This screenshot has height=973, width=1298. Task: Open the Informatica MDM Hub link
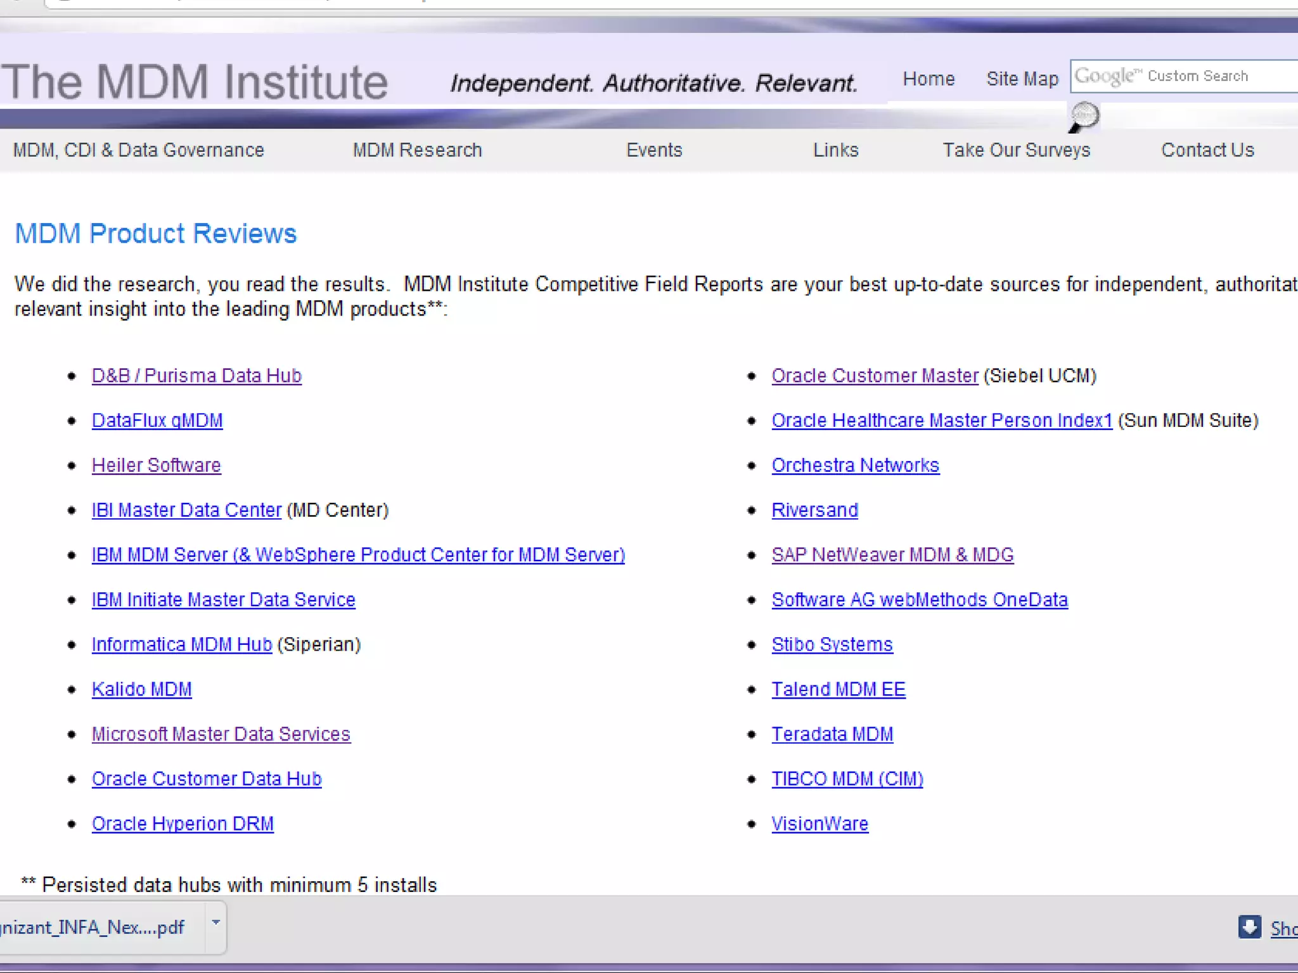tap(182, 644)
